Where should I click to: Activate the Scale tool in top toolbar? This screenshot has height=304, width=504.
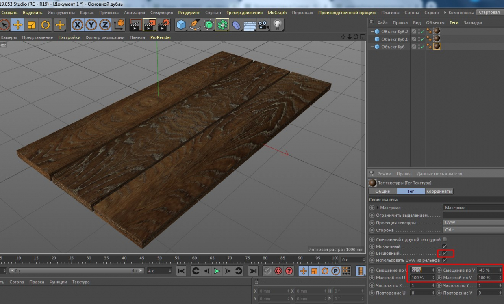[32, 25]
